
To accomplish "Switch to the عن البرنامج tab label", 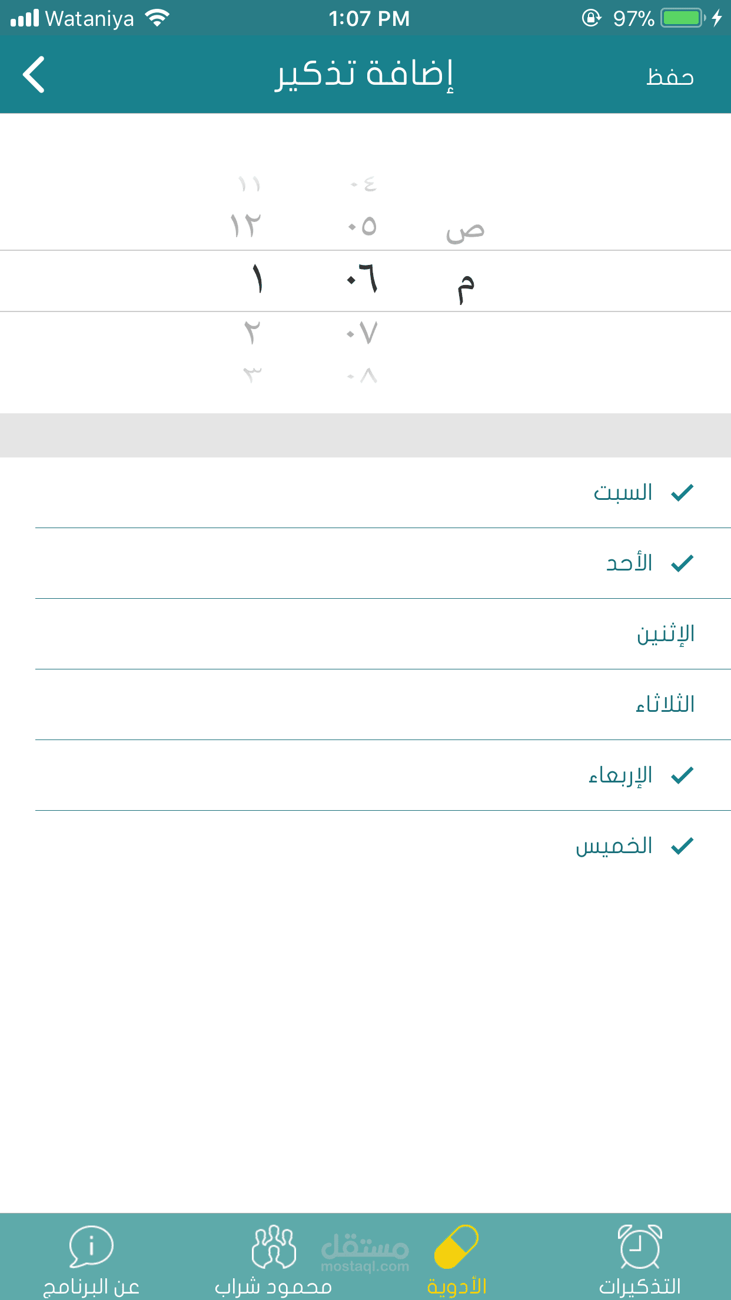I will click(x=91, y=1286).
